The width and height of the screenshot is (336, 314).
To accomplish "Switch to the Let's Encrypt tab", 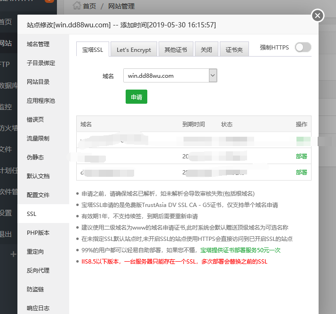I will coord(134,50).
